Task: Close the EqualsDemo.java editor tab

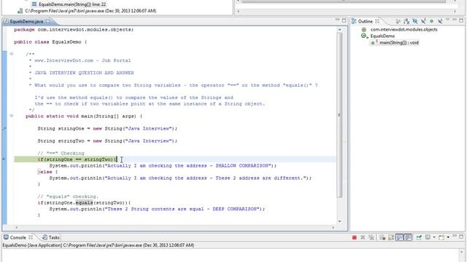Action: coord(47,21)
